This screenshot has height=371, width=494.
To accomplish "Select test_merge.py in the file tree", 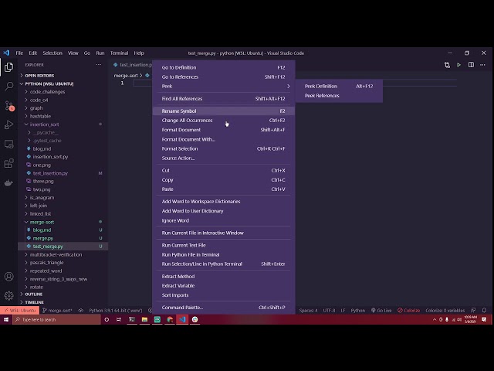I will (48, 247).
